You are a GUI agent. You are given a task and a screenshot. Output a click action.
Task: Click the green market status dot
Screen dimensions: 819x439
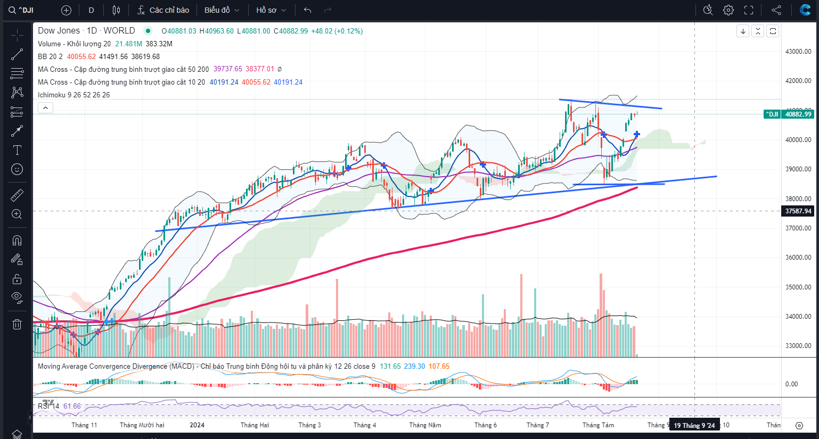tap(149, 31)
